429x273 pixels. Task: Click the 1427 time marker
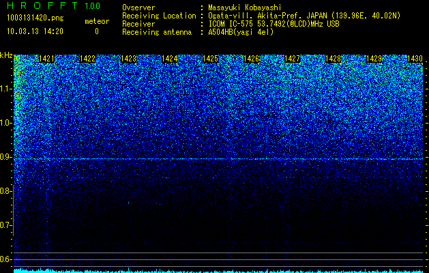(x=292, y=59)
